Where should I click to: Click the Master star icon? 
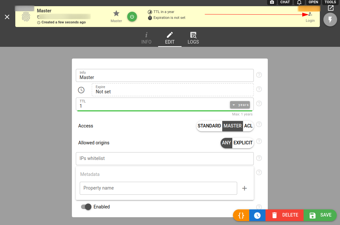[116, 14]
